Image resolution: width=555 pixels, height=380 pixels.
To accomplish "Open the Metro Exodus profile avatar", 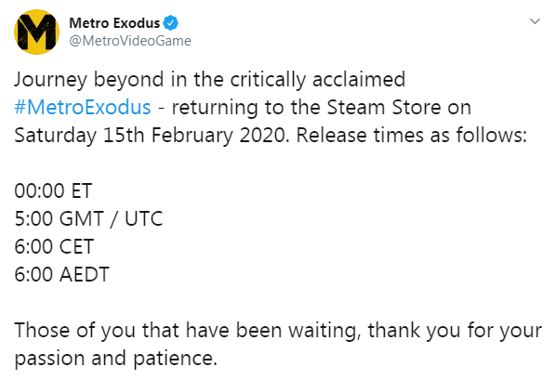I will 36,32.
